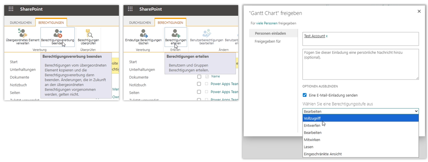The image size is (428, 162).
Task: Choose Lesen from permission list
Action: (x=360, y=147)
